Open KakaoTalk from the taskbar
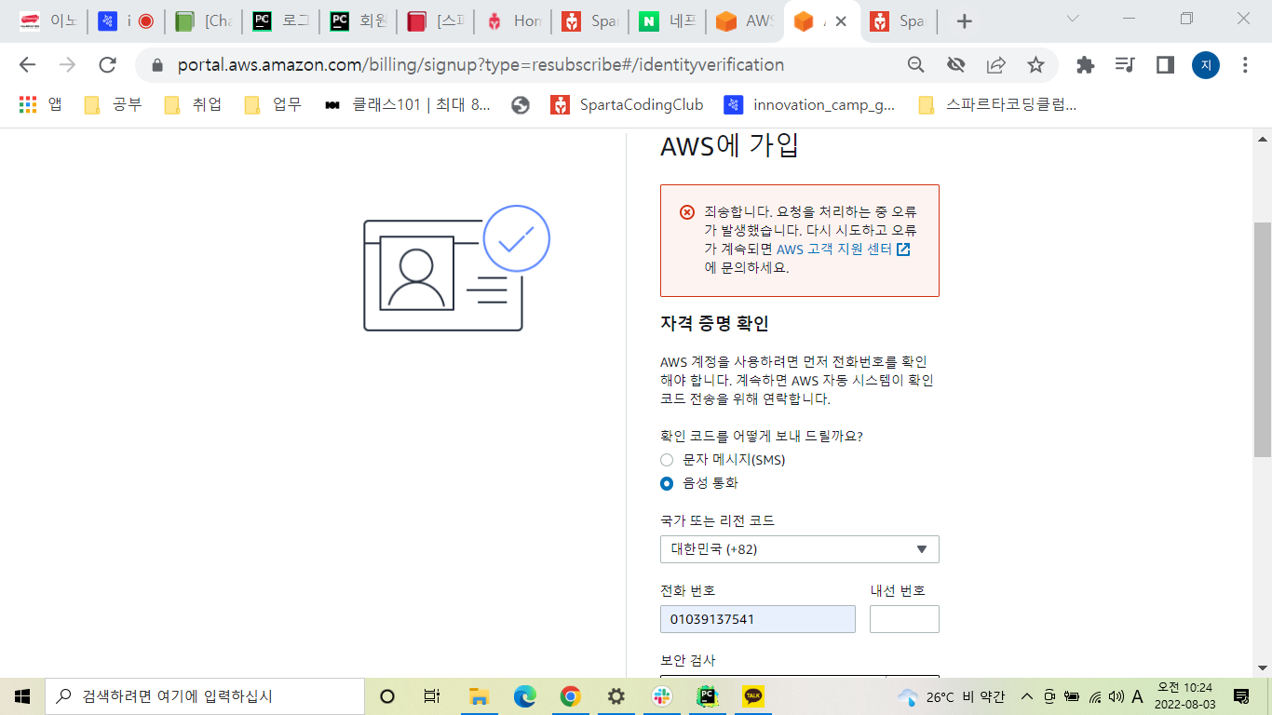The height and width of the screenshot is (715, 1272). click(x=752, y=696)
